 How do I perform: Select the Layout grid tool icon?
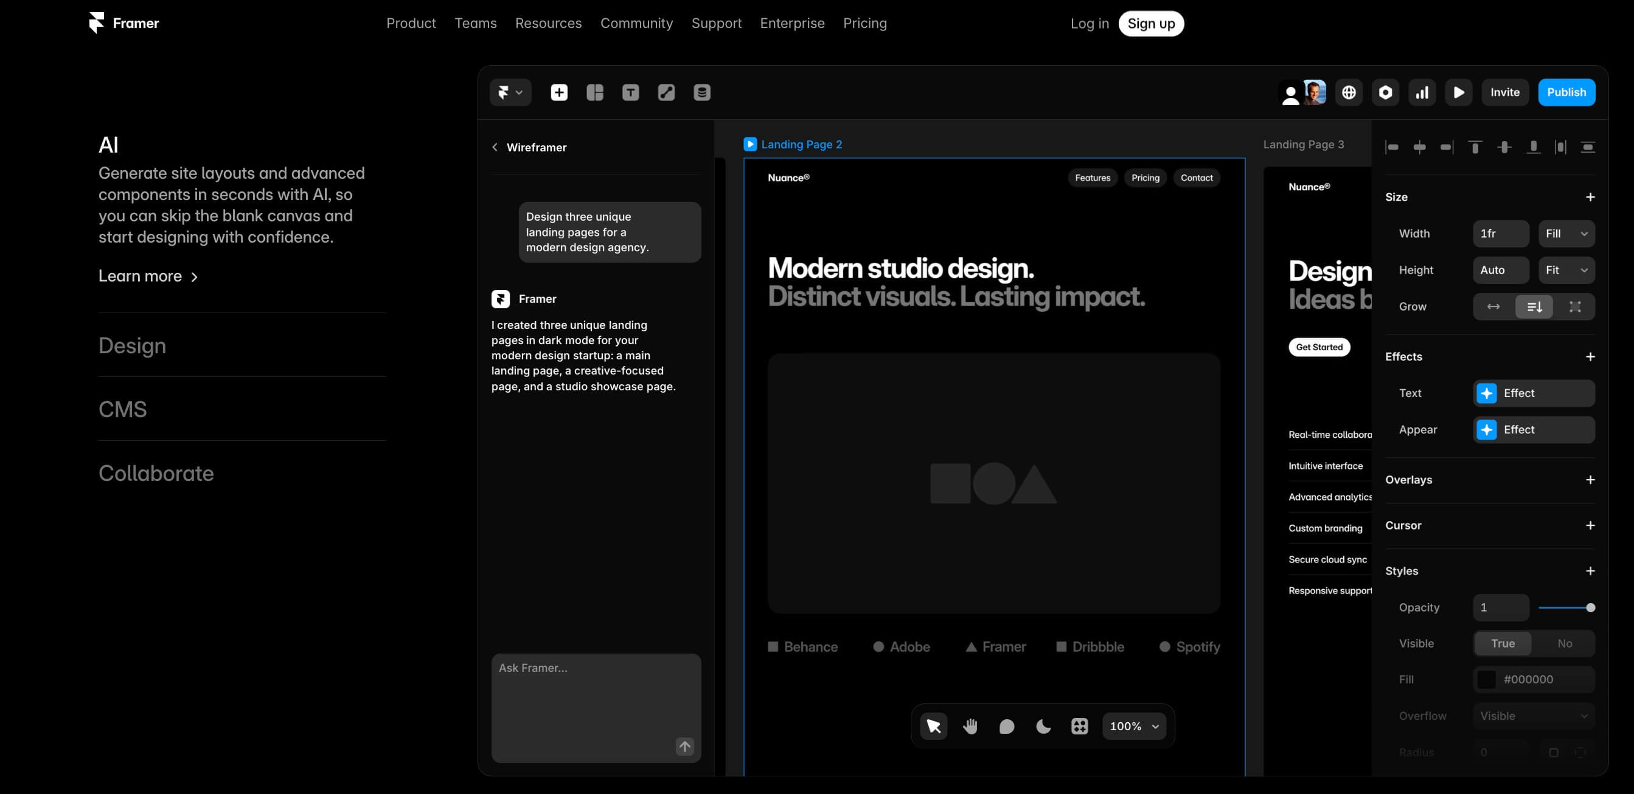tap(594, 92)
